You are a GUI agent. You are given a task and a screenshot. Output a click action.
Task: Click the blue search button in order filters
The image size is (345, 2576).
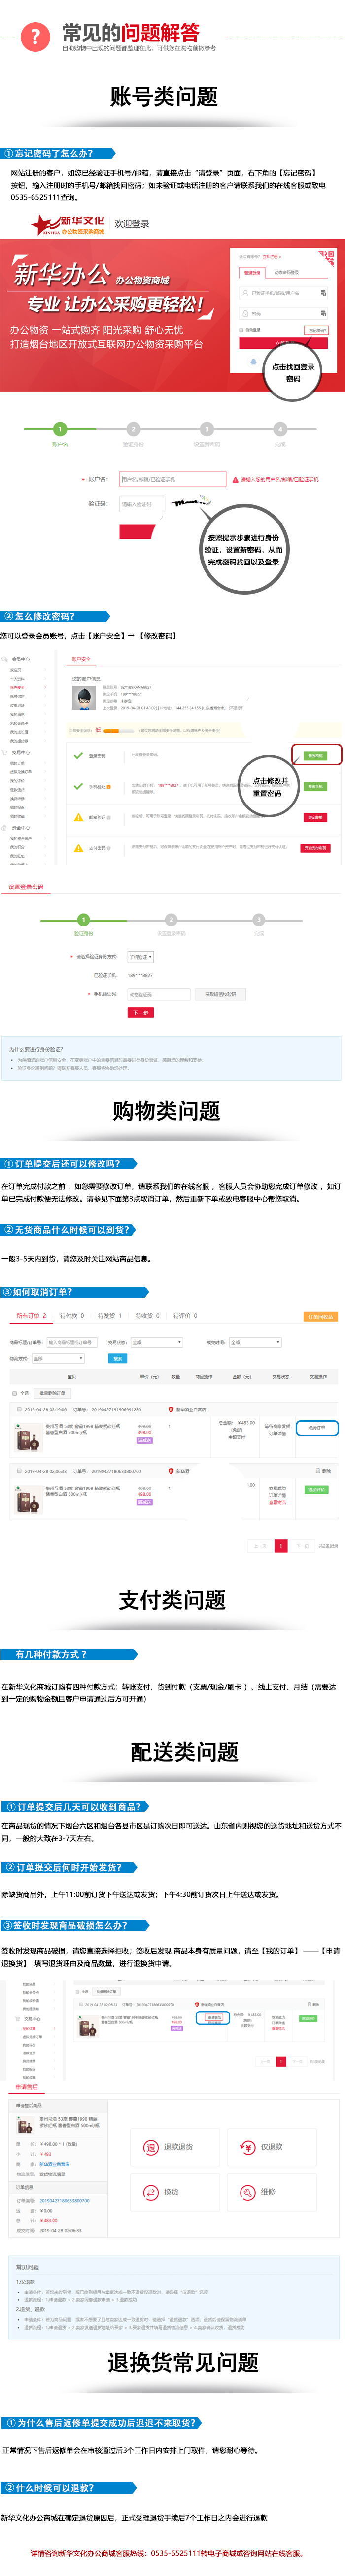(x=118, y=1358)
